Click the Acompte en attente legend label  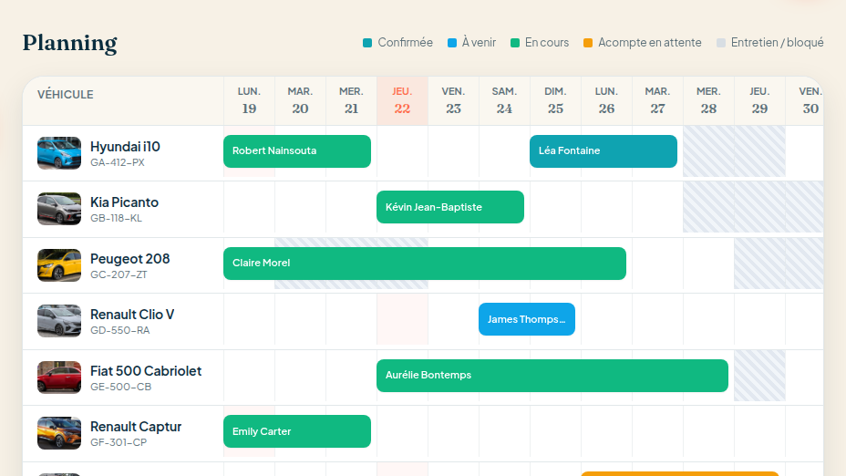point(650,43)
